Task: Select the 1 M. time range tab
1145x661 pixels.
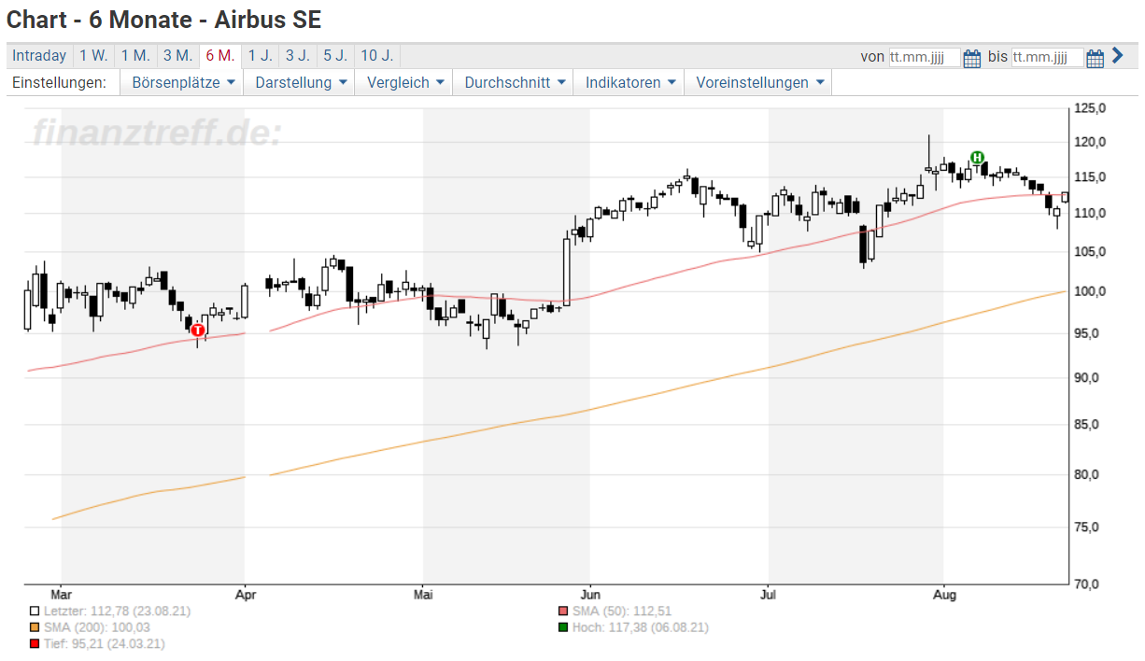Action: coord(135,56)
